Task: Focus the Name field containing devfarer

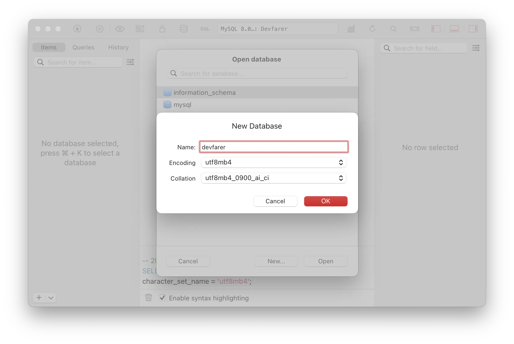Action: [x=274, y=147]
